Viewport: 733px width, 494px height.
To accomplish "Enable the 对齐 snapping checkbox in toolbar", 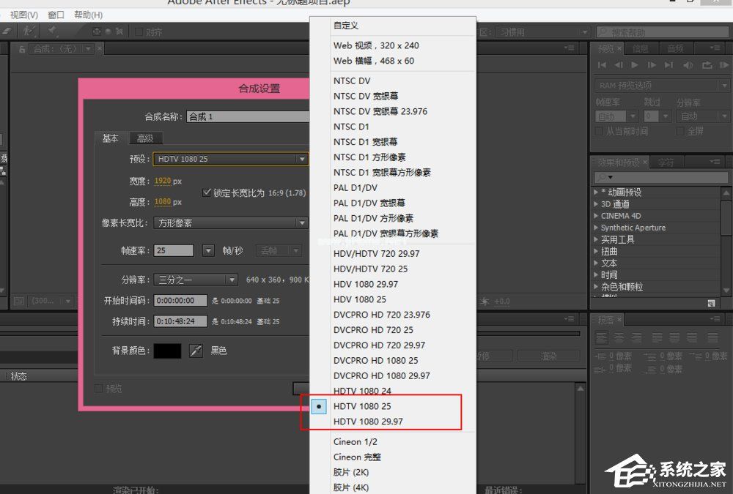I will click(139, 31).
